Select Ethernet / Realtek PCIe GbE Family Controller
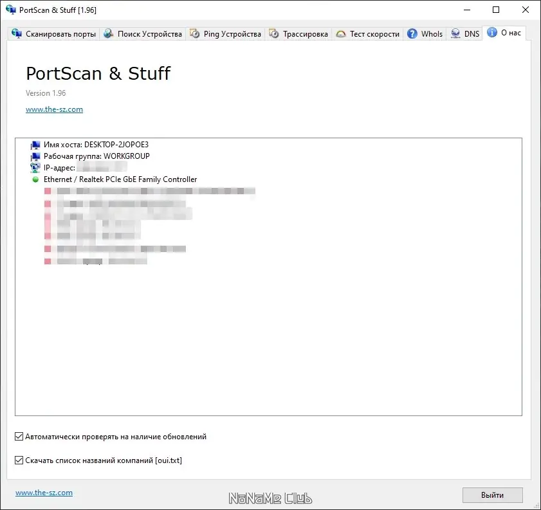541x510 pixels. click(120, 179)
